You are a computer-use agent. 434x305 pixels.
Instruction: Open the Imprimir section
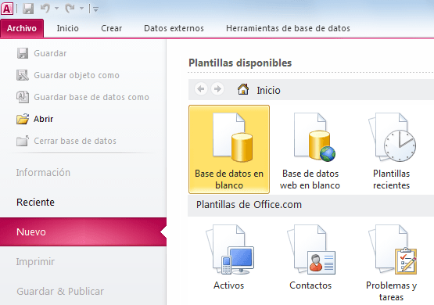[35, 261]
